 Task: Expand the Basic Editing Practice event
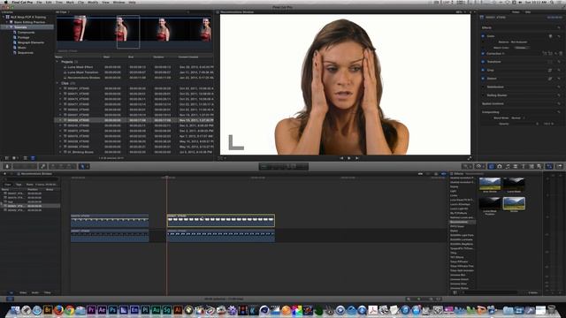click(x=6, y=22)
